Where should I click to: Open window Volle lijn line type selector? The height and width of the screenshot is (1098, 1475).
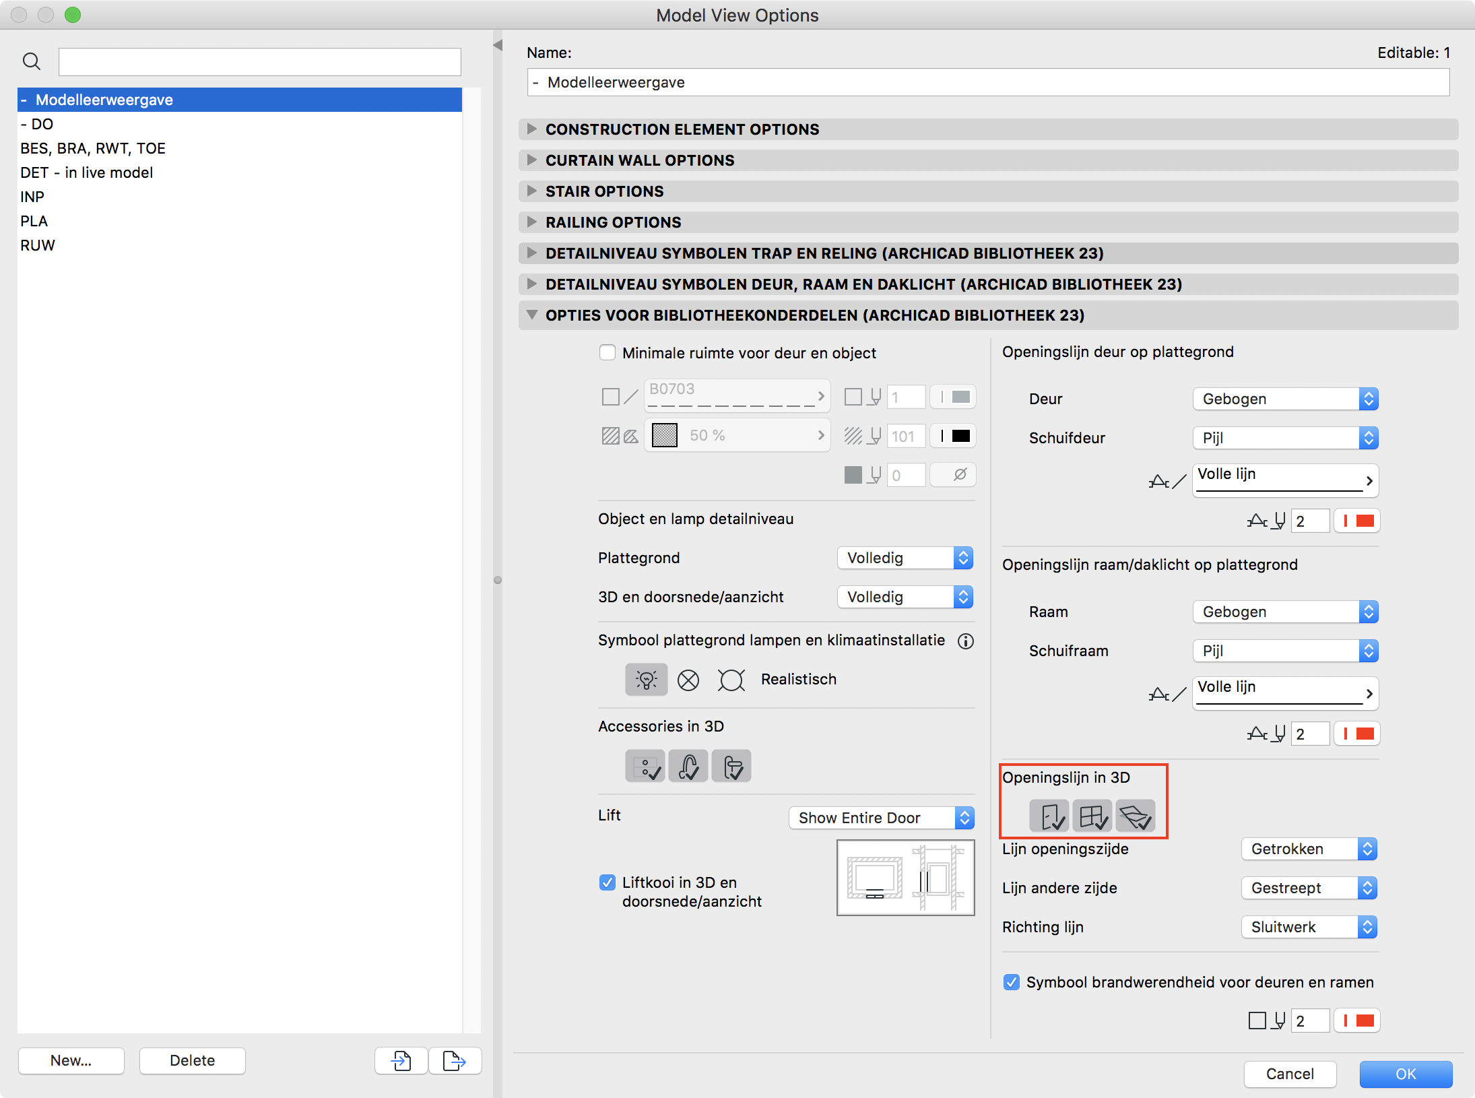pos(1286,693)
